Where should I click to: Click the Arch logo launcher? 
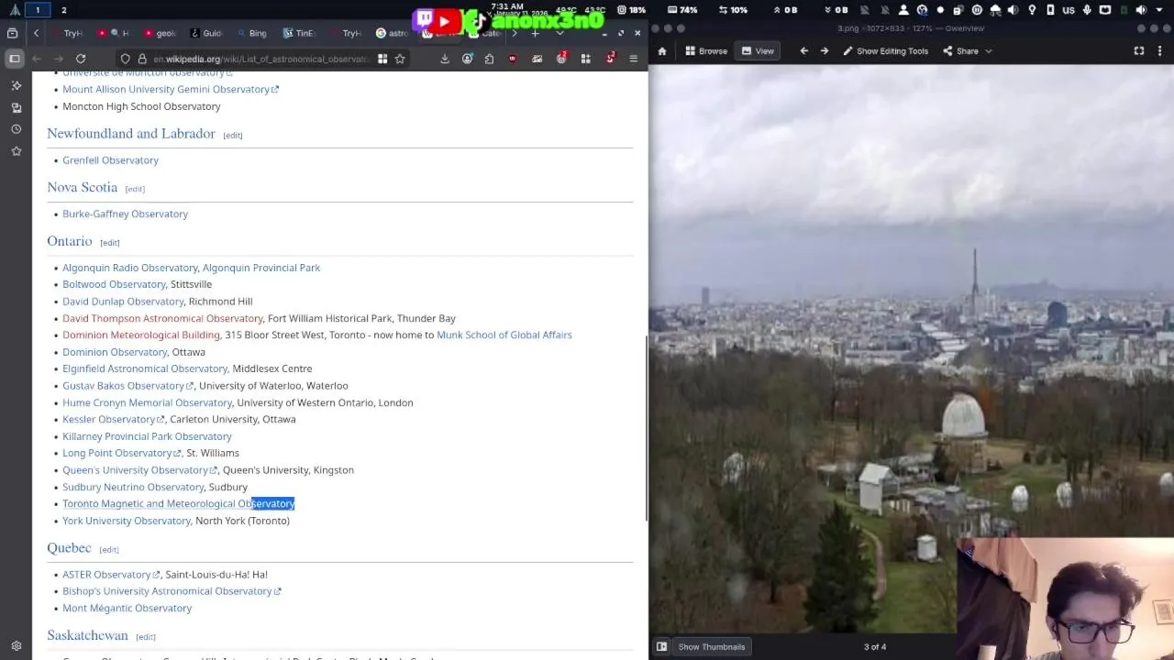15,10
